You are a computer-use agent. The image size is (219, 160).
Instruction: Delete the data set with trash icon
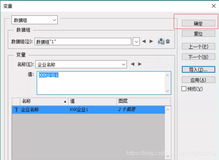click(168, 42)
